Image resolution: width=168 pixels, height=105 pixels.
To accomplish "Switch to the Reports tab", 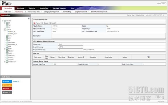I will (32, 8).
